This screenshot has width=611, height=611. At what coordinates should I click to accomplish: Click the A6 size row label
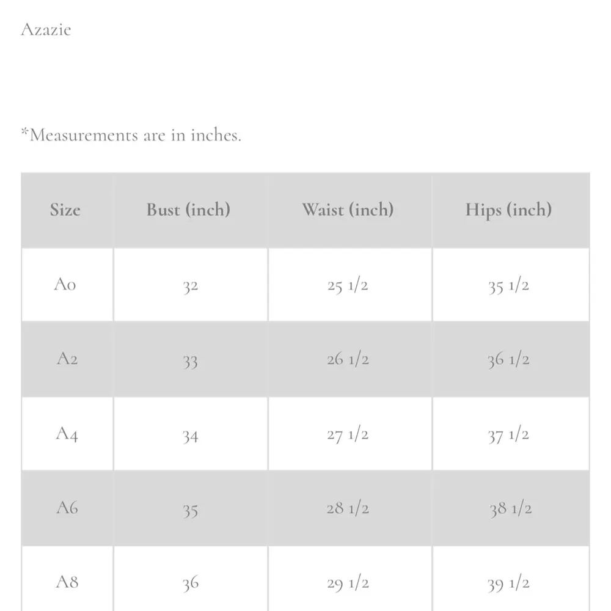[67, 508]
